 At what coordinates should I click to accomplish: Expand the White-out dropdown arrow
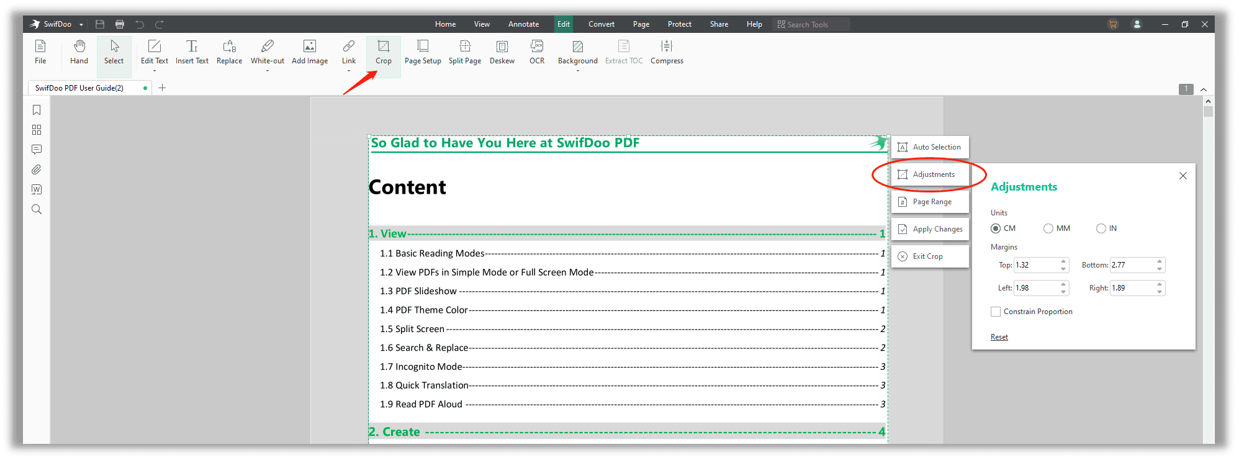(268, 71)
